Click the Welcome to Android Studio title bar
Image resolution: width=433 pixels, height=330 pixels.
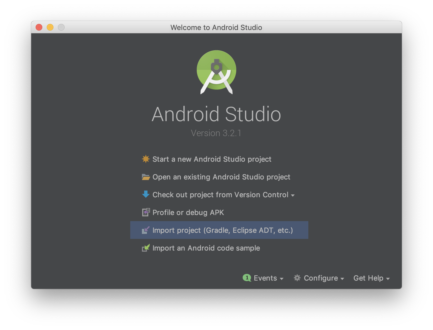click(216, 27)
